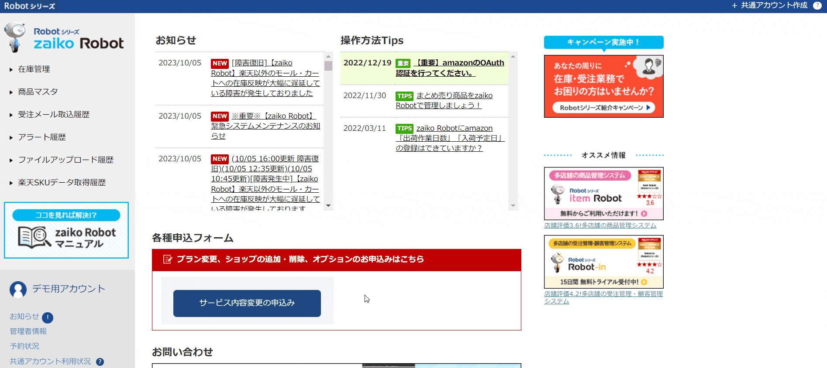
Task: Click the オススメ情報 section heading
Action: [x=604, y=155]
